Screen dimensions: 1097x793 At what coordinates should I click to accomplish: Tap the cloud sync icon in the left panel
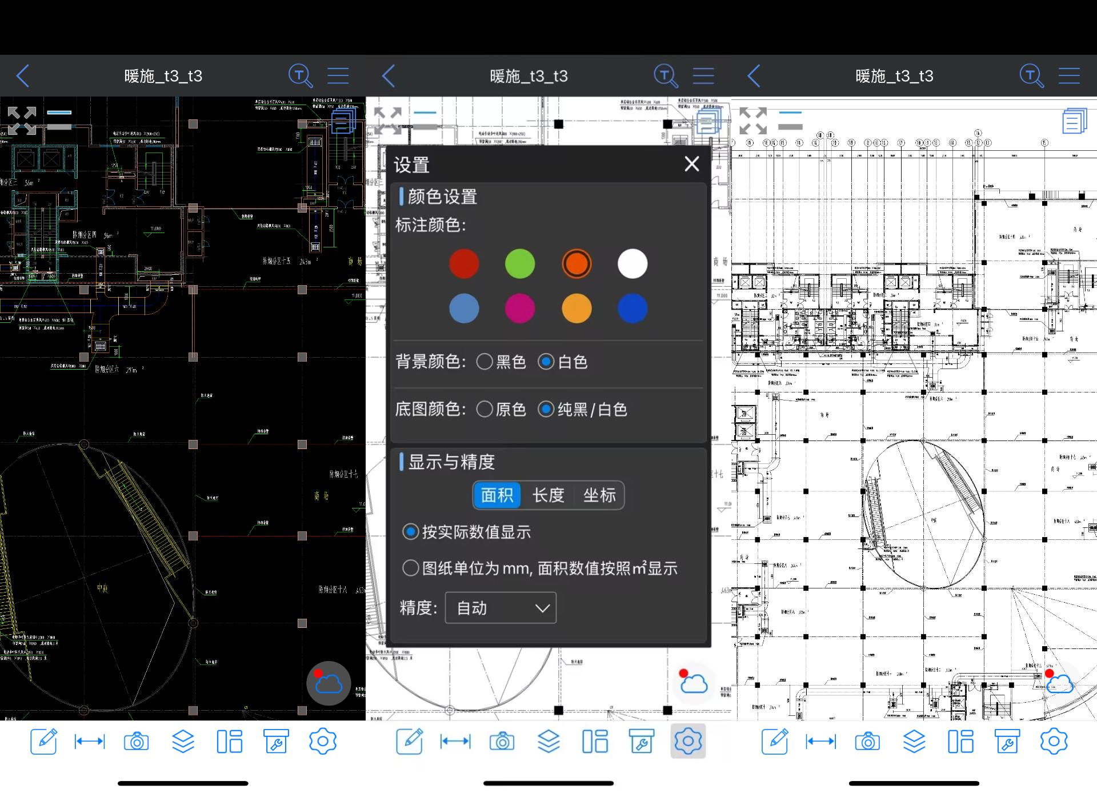pos(329,683)
